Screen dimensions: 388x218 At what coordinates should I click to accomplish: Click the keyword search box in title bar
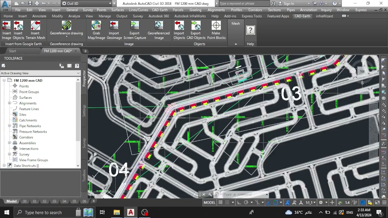(x=244, y=4)
